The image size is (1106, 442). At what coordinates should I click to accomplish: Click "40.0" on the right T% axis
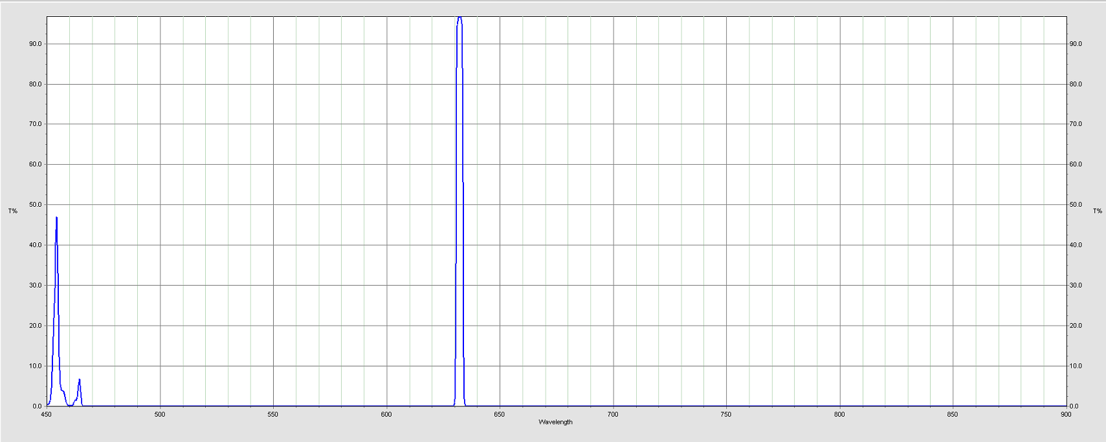coord(1076,245)
